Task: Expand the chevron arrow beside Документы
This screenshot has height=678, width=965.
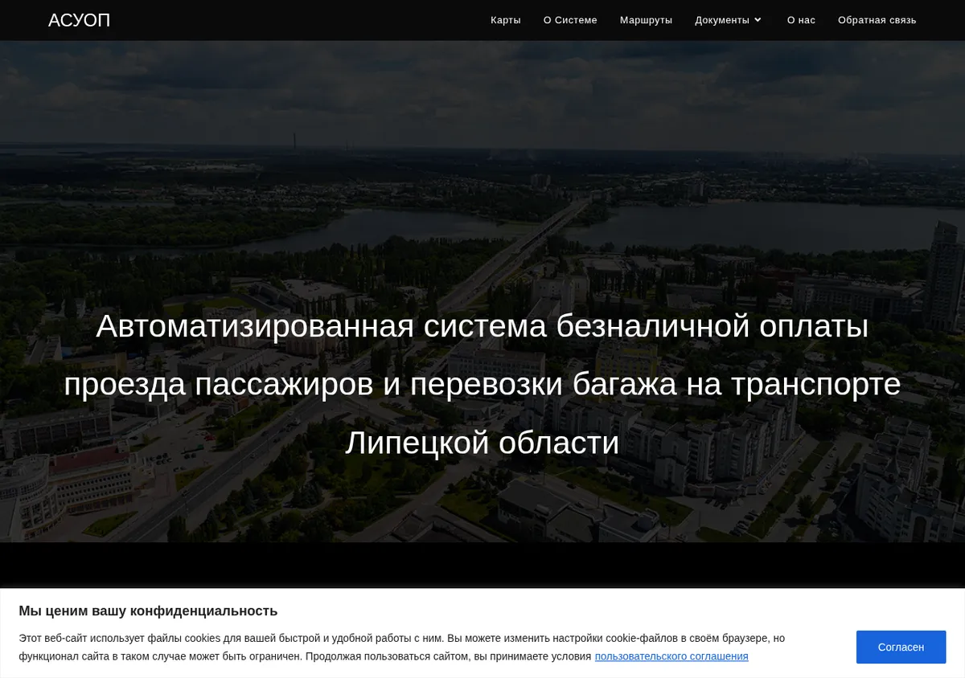Action: point(758,20)
